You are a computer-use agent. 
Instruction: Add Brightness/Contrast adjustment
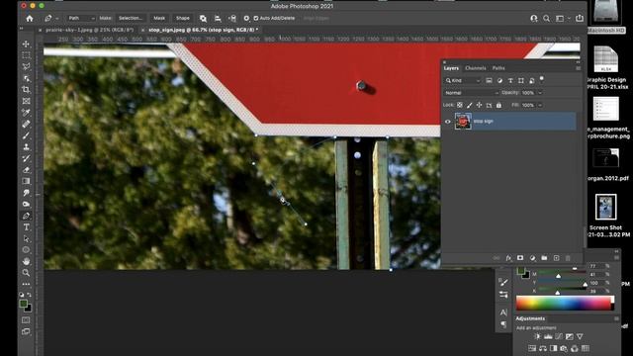537,336
